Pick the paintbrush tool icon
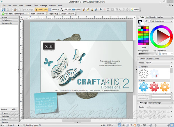Viewport: 174px width, 127px height. click(84, 9)
